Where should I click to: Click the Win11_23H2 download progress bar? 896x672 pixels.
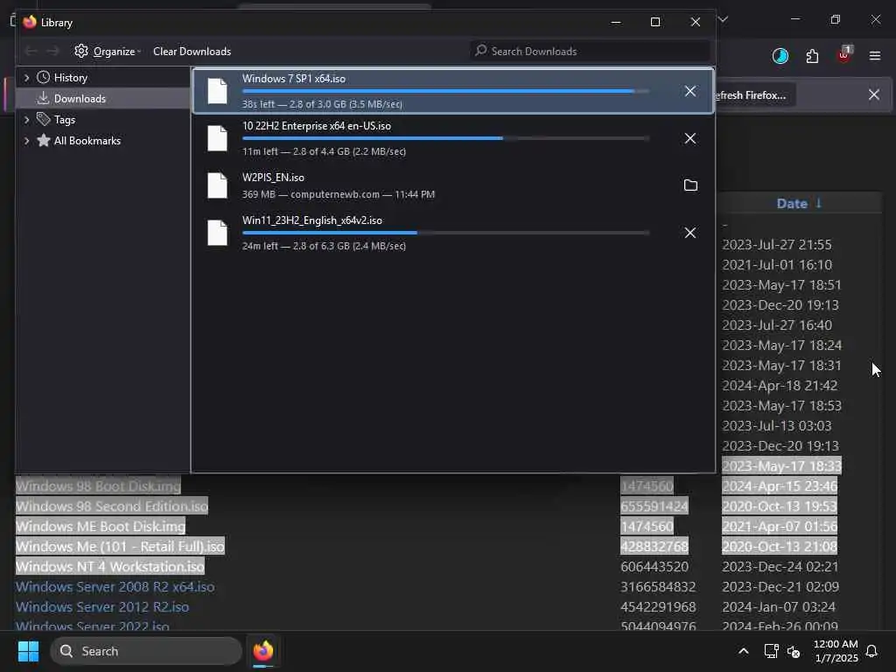[445, 233]
